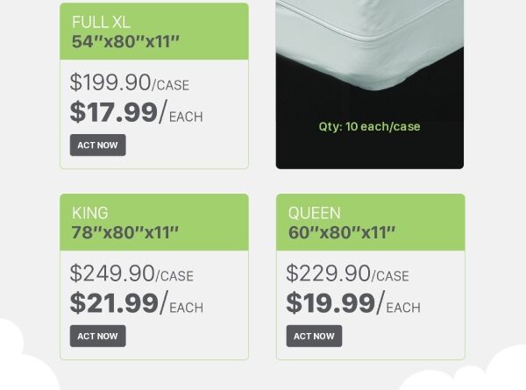Hit ACT NOW in the Queen card
526x390 pixels.
[x=314, y=337]
